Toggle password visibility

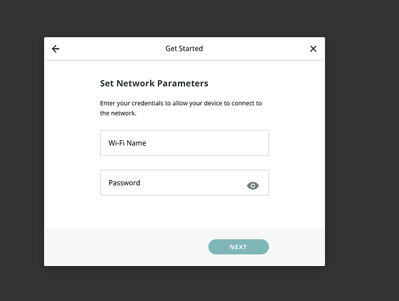click(x=253, y=186)
